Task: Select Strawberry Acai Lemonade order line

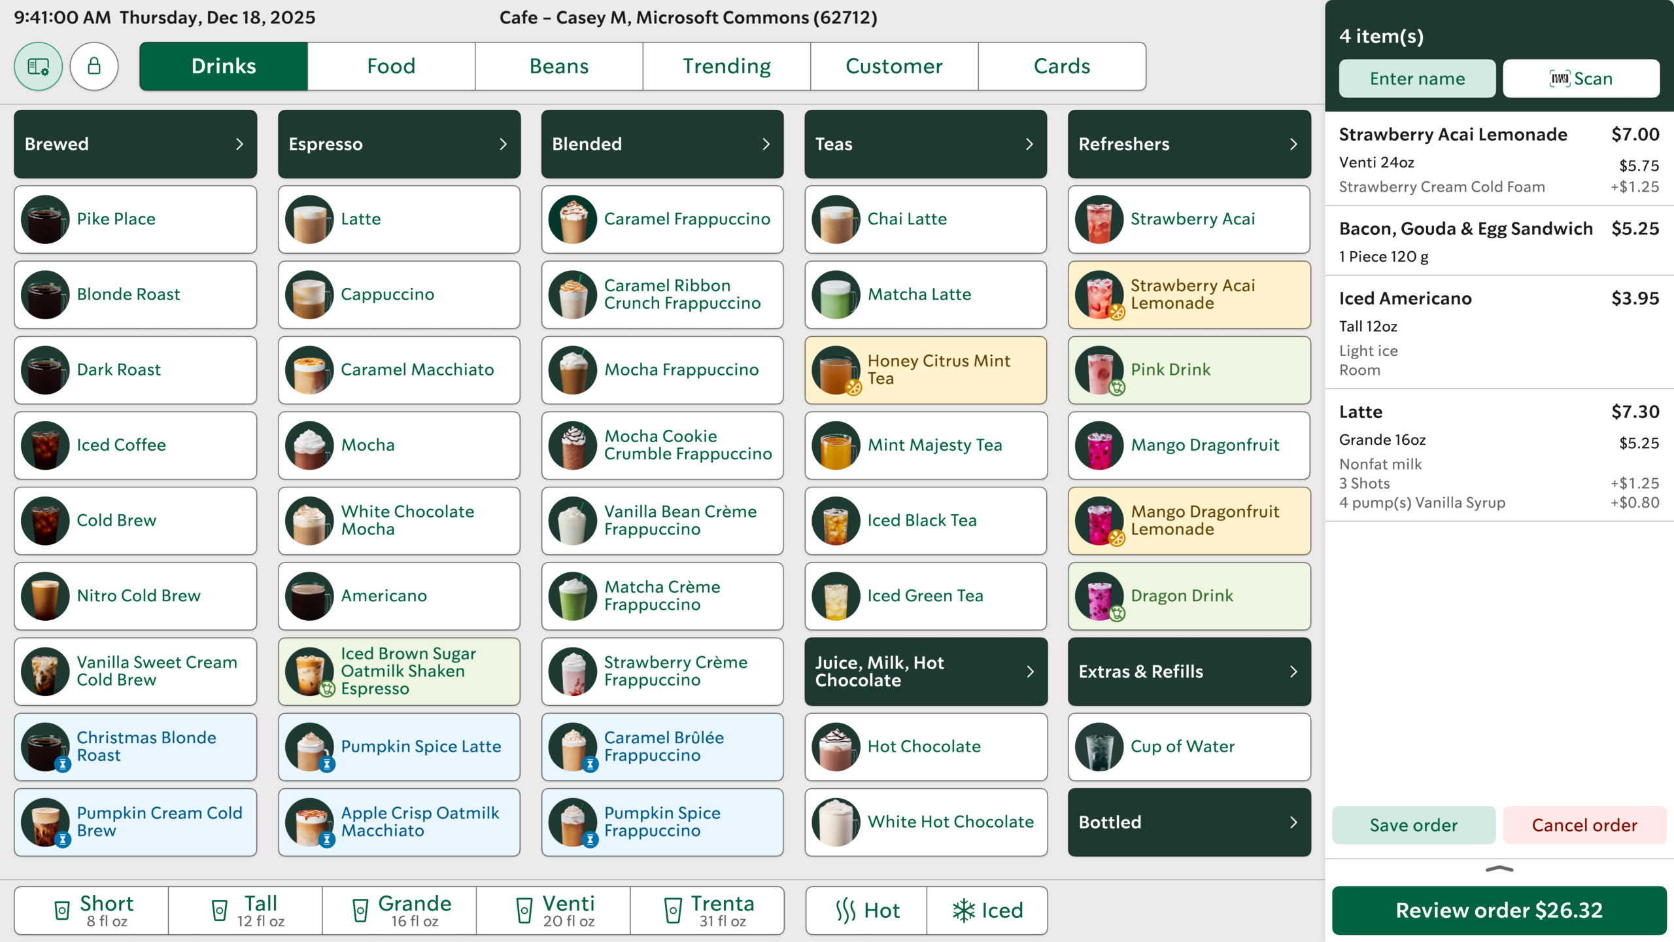Action: click(x=1499, y=159)
